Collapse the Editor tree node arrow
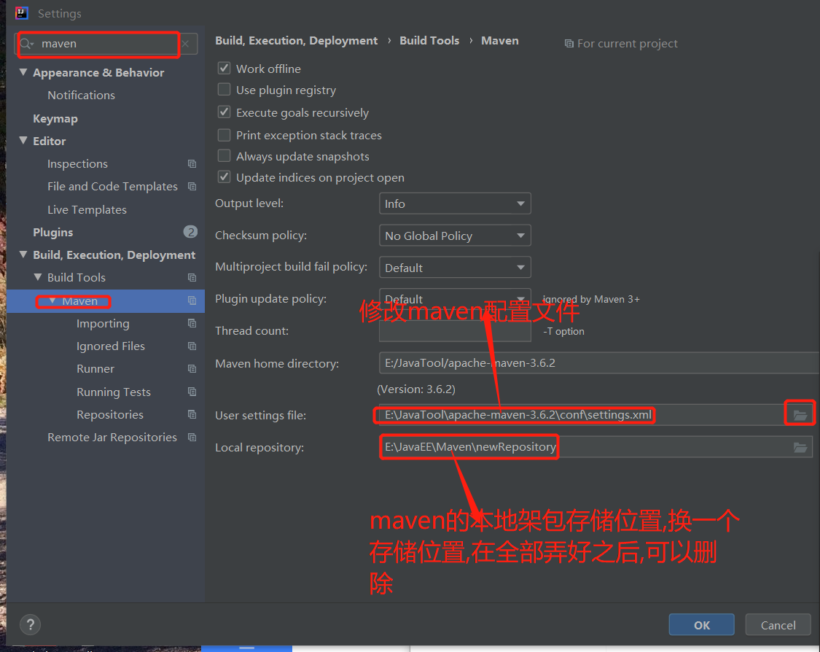Image resolution: width=820 pixels, height=652 pixels. (x=23, y=140)
